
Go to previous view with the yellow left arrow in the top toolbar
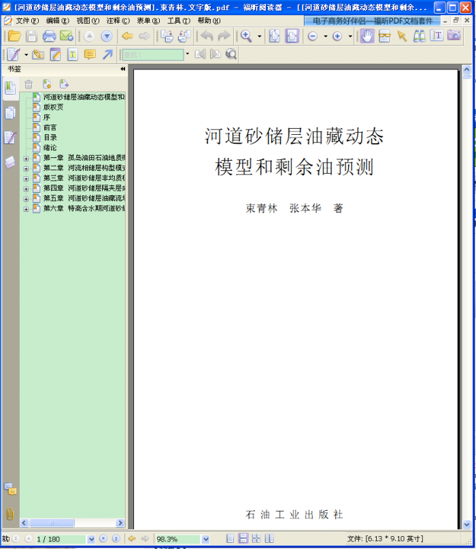128,35
